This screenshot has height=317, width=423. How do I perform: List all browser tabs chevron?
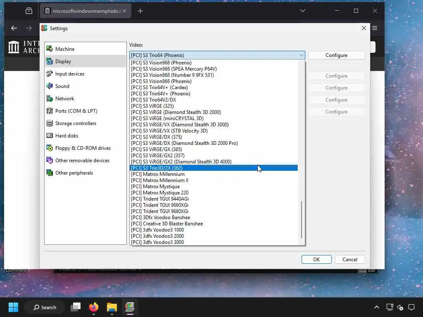(303, 11)
